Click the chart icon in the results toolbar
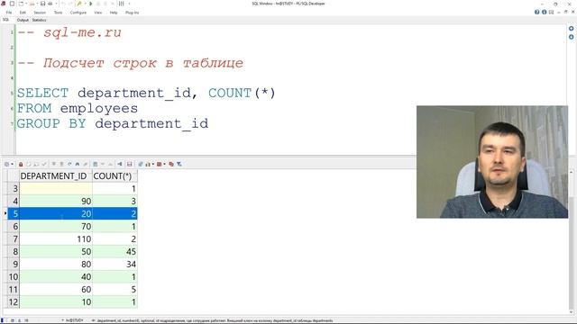Screen dimensions: 577x324 click(x=148, y=164)
